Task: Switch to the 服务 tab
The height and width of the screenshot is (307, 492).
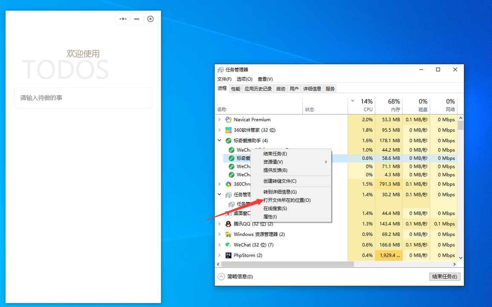Action: (x=330, y=89)
